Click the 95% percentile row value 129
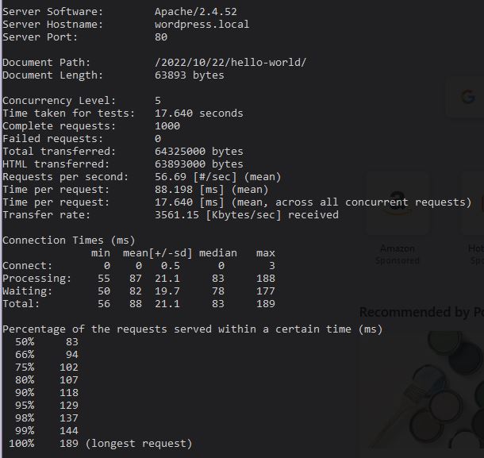This screenshot has width=484, height=458. pyautogui.click(x=69, y=405)
